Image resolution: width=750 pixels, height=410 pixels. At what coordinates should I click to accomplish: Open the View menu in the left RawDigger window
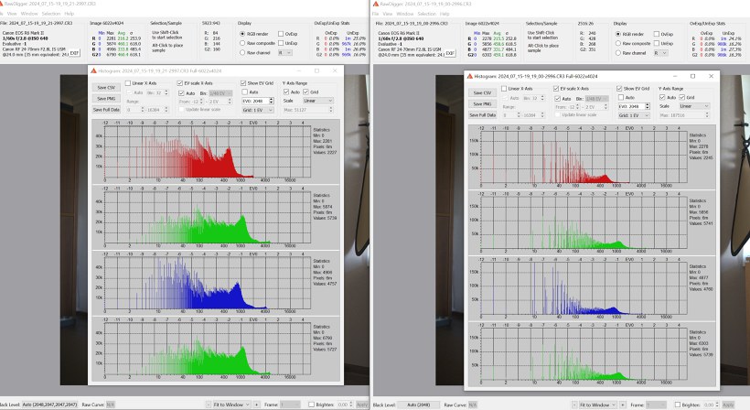pos(12,15)
